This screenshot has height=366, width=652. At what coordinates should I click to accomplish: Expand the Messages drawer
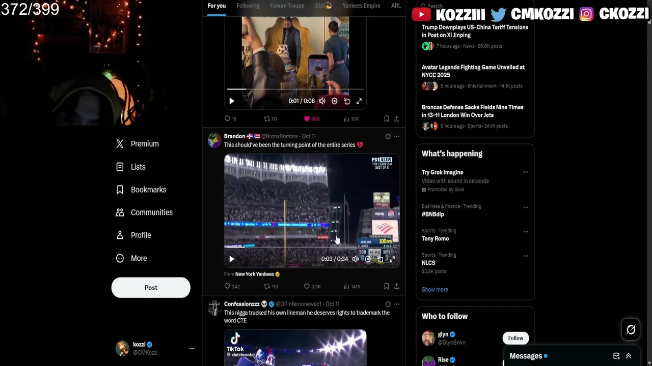629,356
